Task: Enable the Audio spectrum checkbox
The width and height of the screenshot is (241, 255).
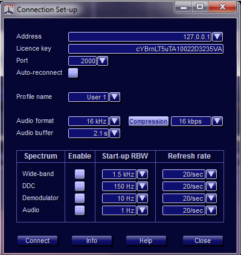Action: (x=80, y=210)
